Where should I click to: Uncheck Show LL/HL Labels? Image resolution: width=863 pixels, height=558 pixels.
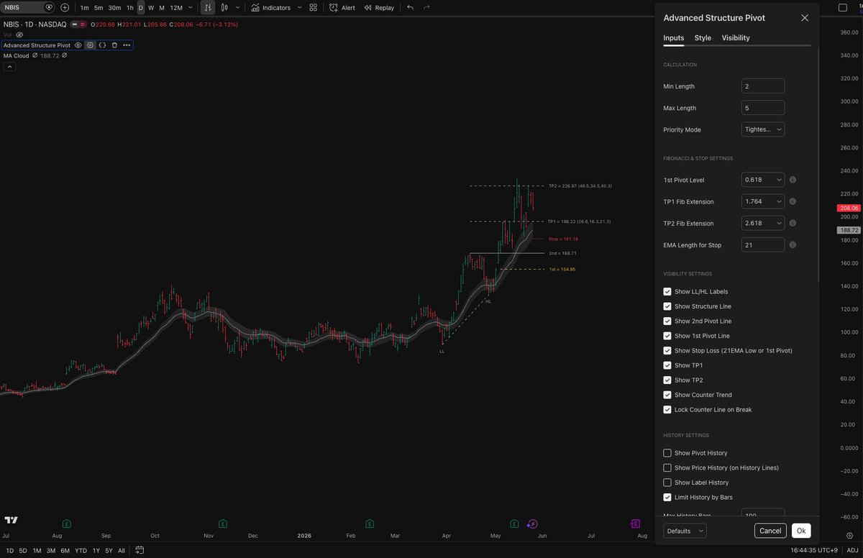667,292
